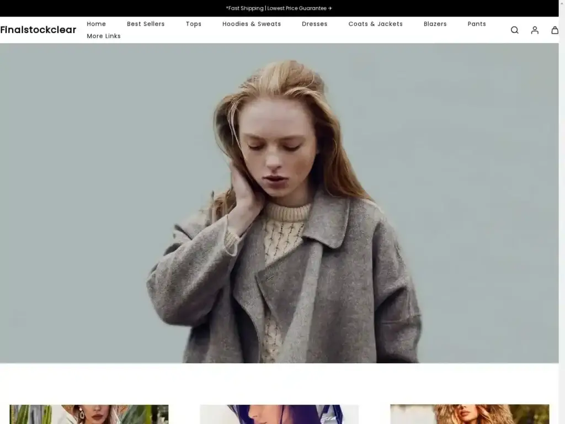
Task: Click the leftmost product thumbnail
Action: pos(89,414)
